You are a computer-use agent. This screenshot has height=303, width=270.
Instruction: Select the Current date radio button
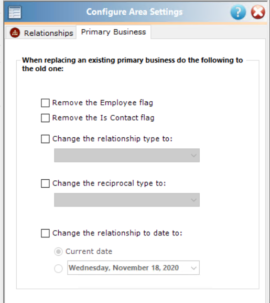point(58,252)
